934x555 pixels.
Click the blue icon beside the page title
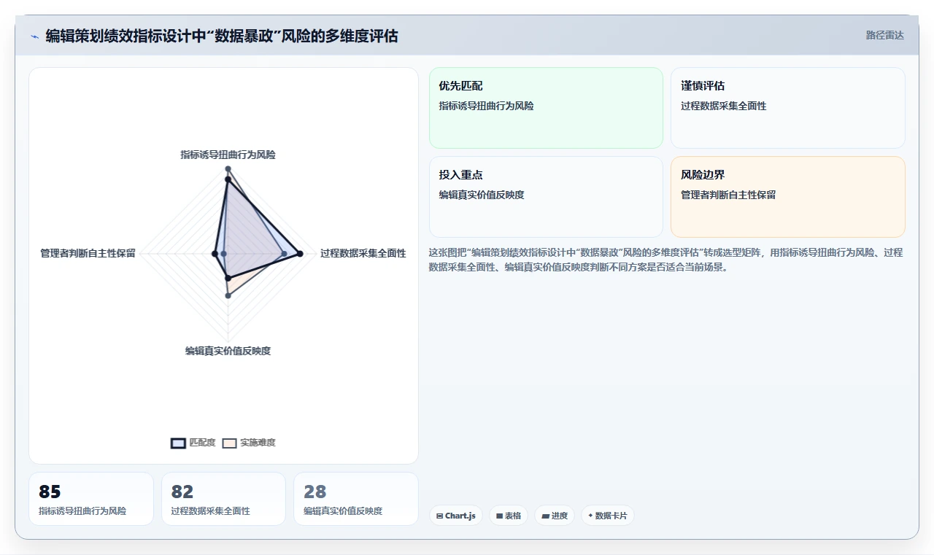coord(34,36)
